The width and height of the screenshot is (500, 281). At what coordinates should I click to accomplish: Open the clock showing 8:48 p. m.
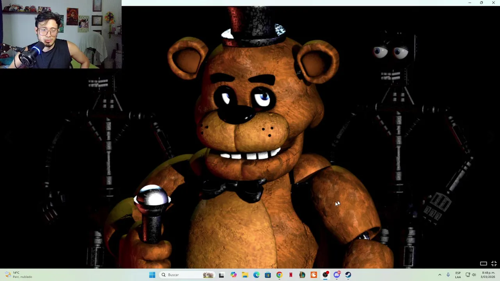tap(488, 275)
